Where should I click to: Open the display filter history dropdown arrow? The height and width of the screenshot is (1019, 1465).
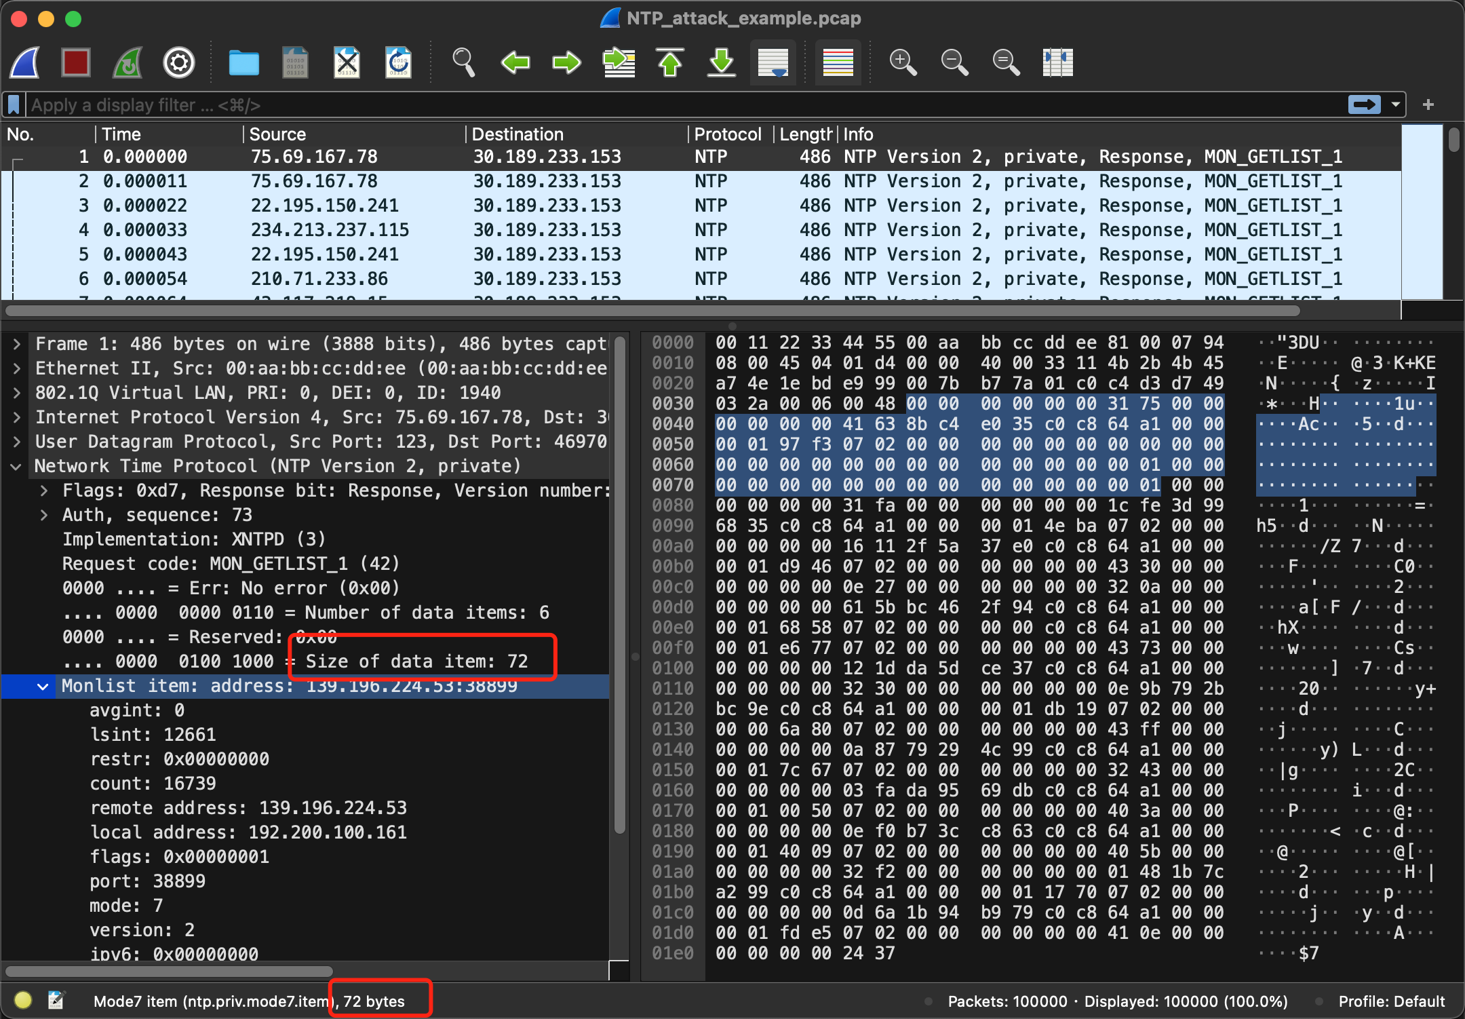[x=1396, y=104]
